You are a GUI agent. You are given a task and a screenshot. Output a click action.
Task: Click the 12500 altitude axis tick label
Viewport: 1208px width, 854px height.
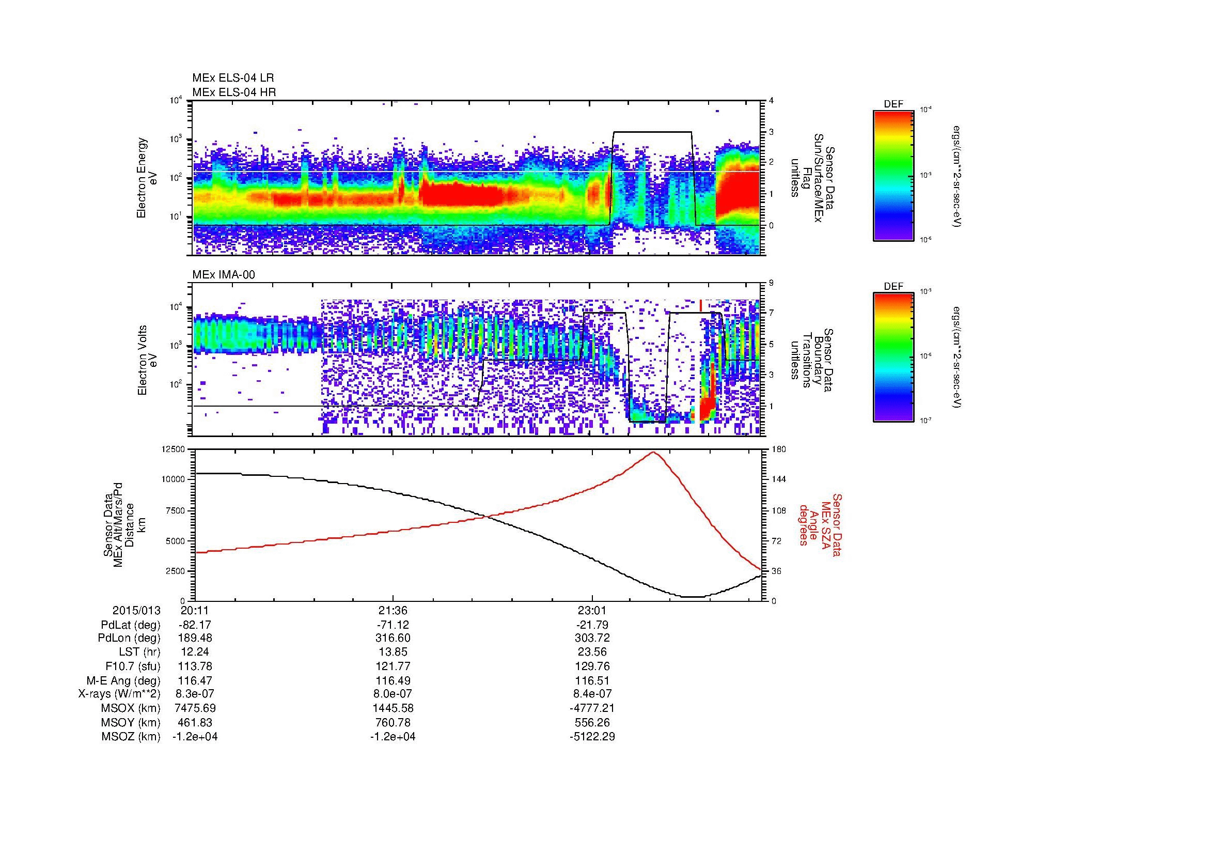[174, 449]
